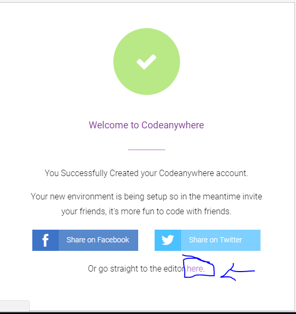Click the white checkmark success icon
The height and width of the screenshot is (314, 296).
(x=147, y=62)
